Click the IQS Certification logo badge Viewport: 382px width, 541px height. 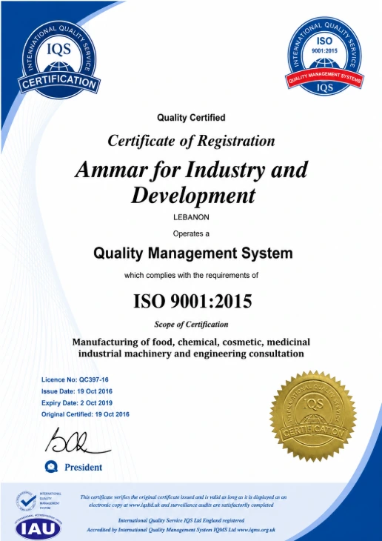[x=59, y=60]
